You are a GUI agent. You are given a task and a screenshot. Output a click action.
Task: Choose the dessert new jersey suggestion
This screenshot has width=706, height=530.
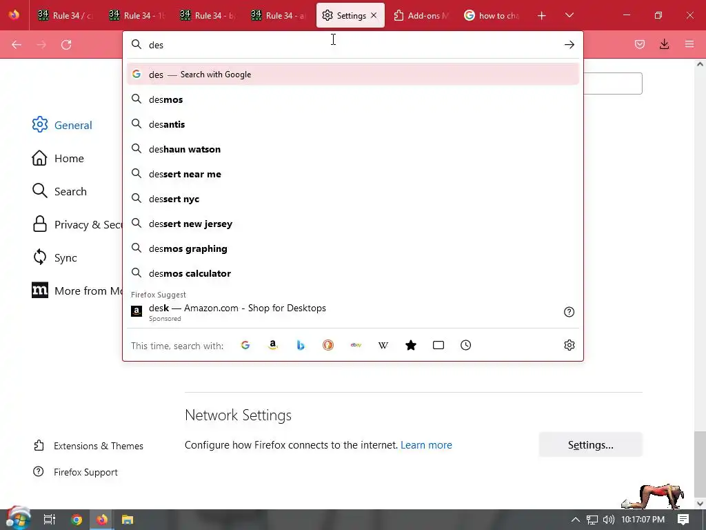coord(353,224)
